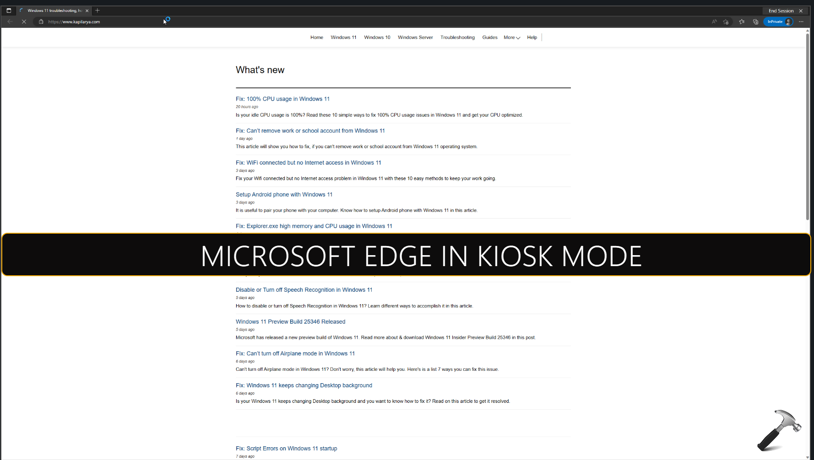Open the Collections icon
Viewport: 814px width, 460px height.
pyautogui.click(x=755, y=21)
